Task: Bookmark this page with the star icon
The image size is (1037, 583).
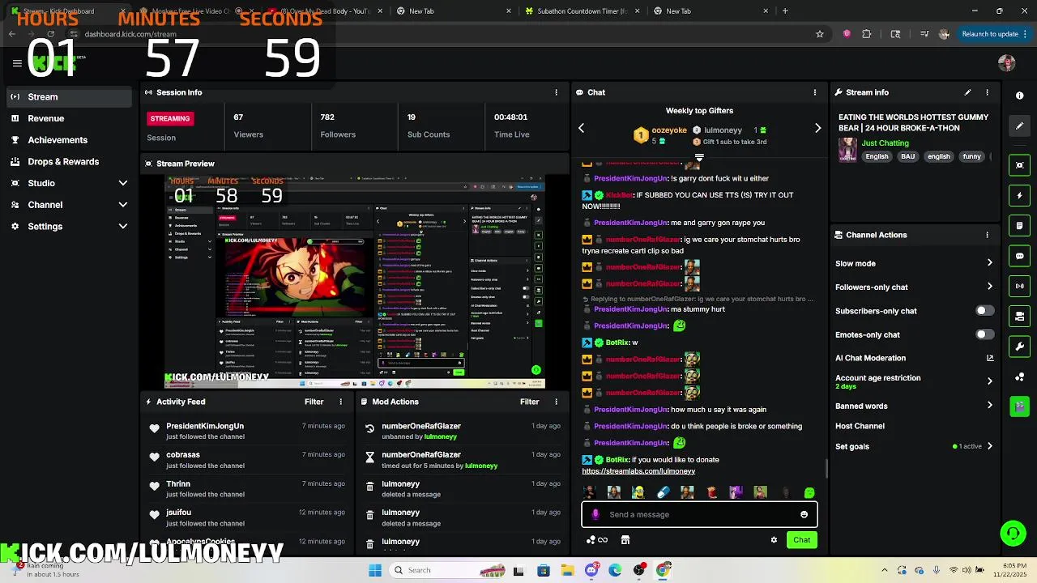Action: [x=820, y=34]
